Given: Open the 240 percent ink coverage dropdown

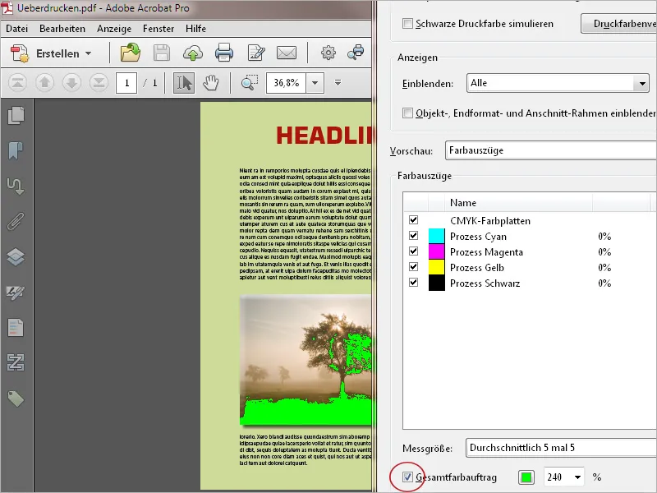Looking at the screenshot, I should [578, 477].
